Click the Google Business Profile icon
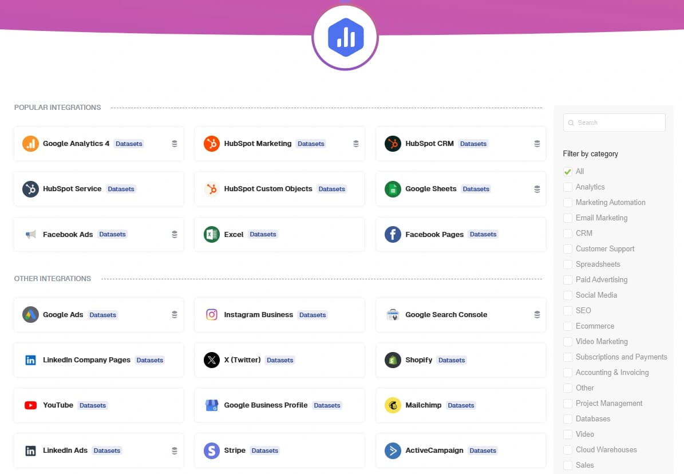The width and height of the screenshot is (684, 474). (212, 405)
